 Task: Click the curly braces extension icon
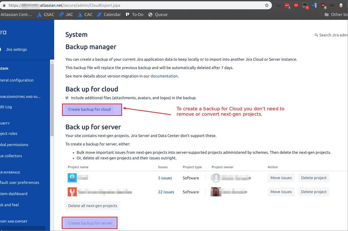pos(332,5)
